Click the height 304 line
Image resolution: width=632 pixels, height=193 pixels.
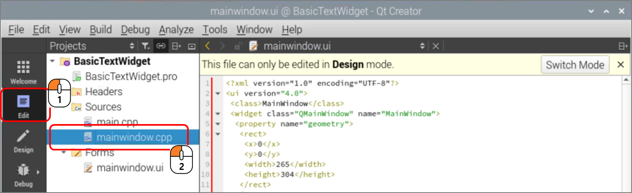(290, 175)
